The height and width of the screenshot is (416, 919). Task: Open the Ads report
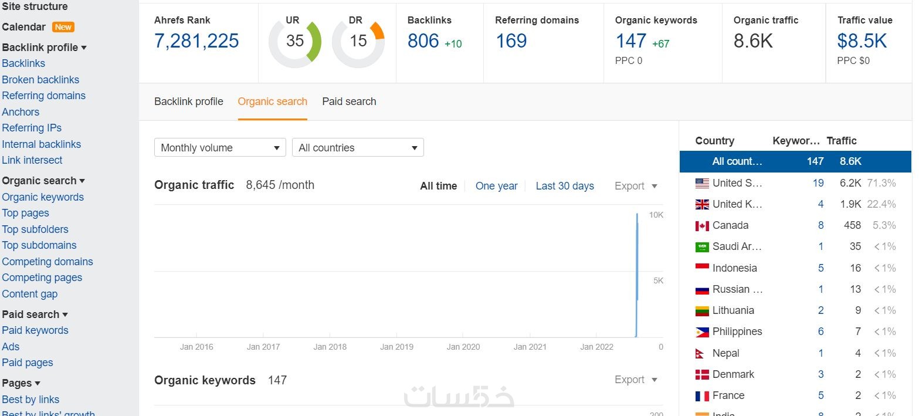click(x=11, y=347)
